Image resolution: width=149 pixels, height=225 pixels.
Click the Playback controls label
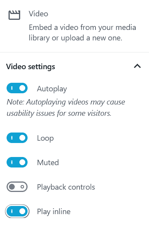pos(66,187)
